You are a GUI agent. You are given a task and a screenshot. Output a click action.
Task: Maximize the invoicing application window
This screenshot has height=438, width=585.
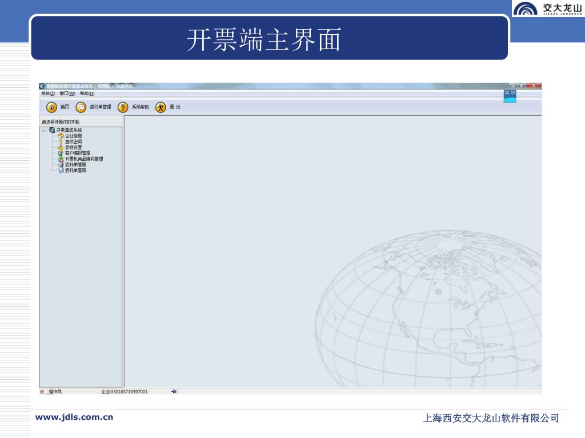(x=522, y=86)
